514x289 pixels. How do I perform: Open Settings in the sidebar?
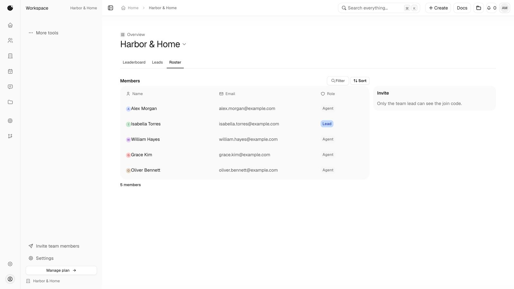tap(41, 258)
